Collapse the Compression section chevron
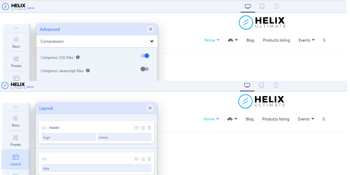 (x=152, y=41)
